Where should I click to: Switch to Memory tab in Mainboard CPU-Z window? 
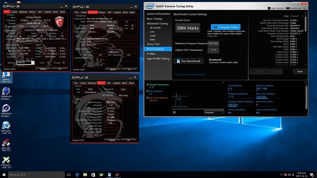(x=102, y=12)
